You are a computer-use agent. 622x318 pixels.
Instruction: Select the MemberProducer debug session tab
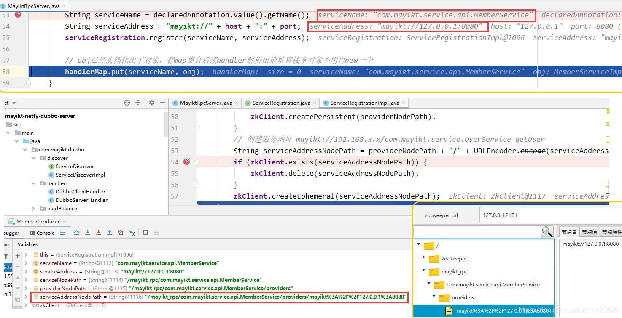tap(37, 221)
